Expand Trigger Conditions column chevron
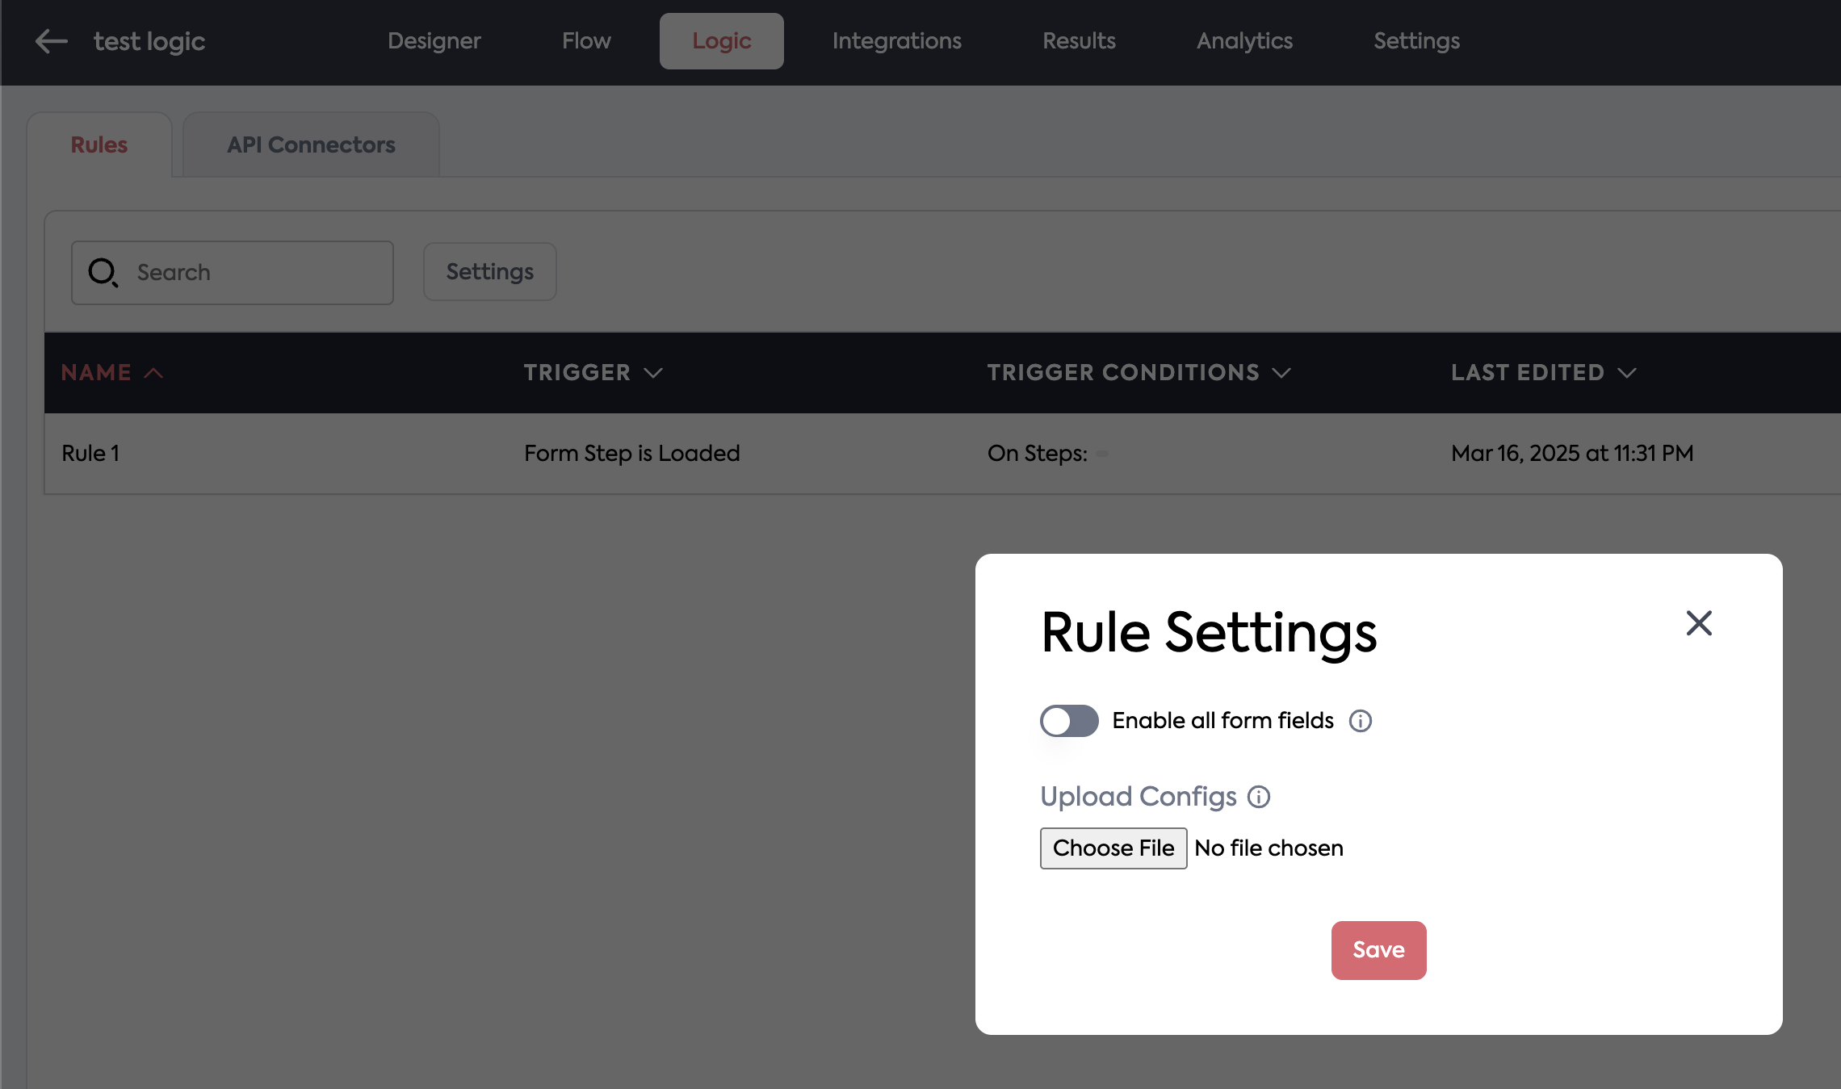 coord(1281,373)
